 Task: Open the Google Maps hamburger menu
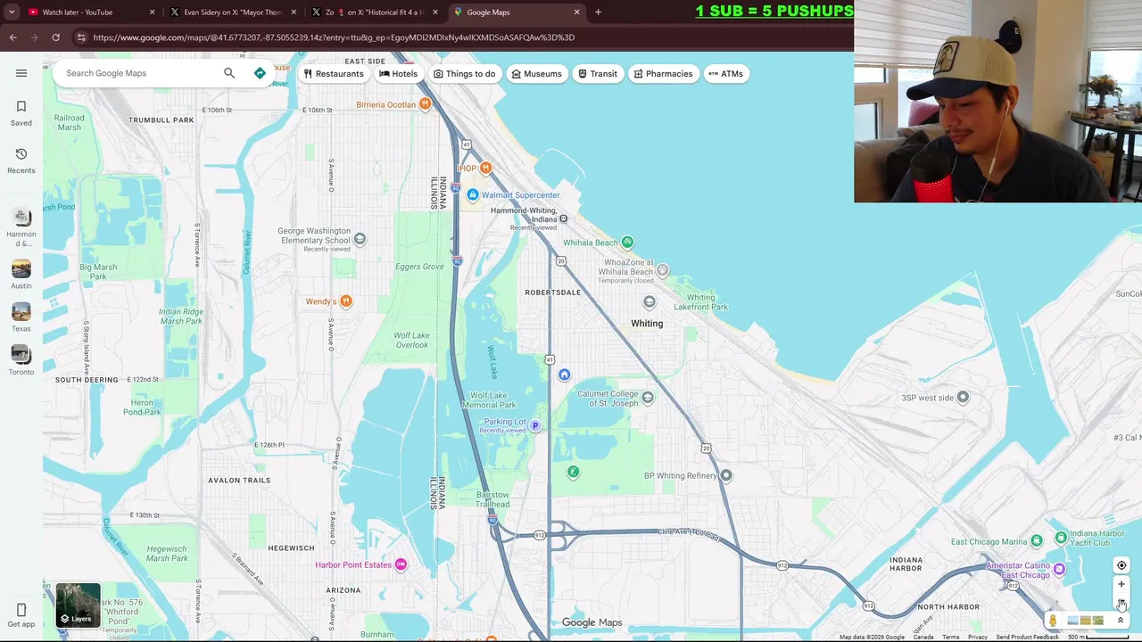(21, 73)
